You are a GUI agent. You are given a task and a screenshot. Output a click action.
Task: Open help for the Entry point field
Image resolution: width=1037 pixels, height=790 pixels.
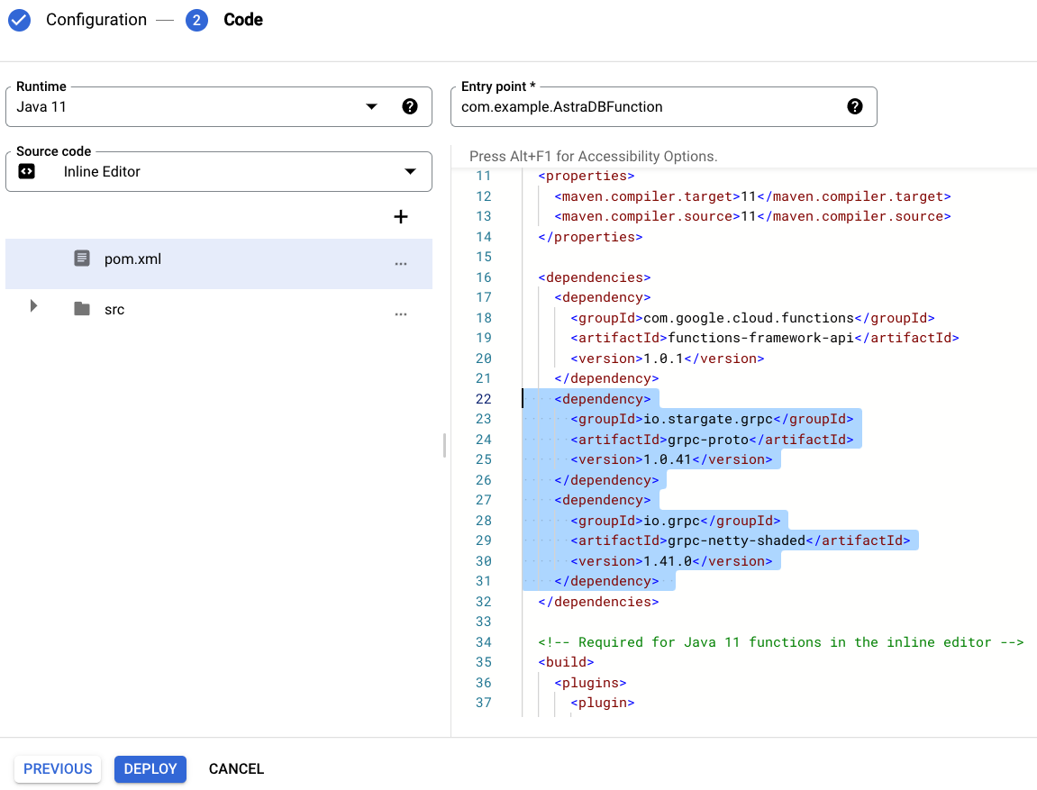855,106
